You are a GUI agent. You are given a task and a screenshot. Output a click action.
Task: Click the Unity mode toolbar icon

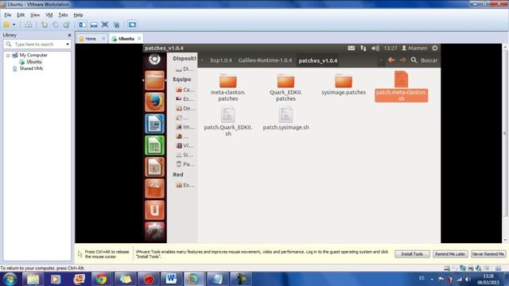click(117, 25)
